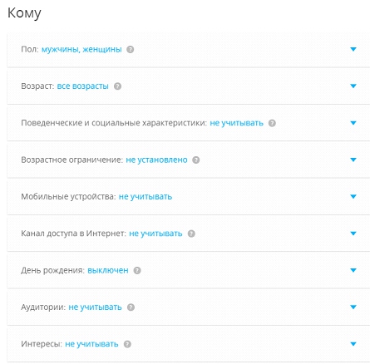
Task: Click все возрасты link
Action: pos(82,86)
